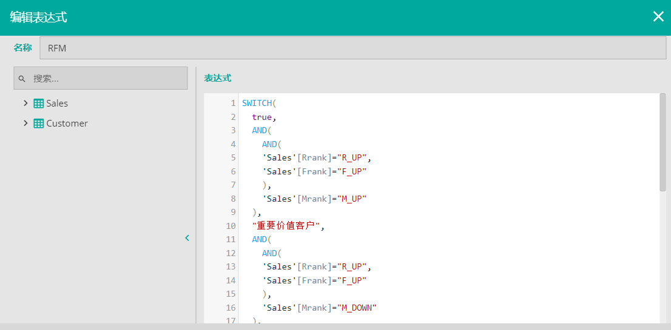The width and height of the screenshot is (671, 330).
Task: Select the Customer table label
Action: point(67,124)
